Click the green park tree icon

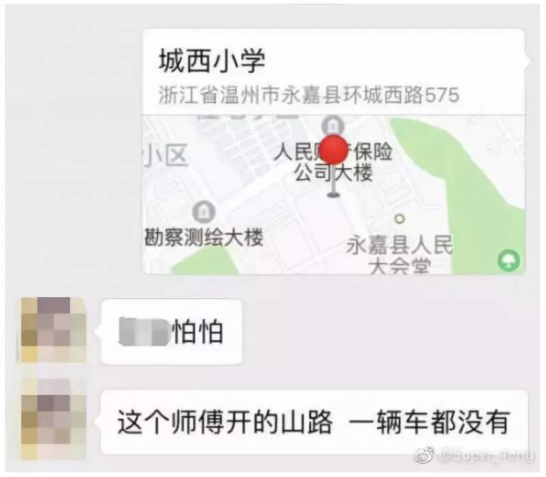click(508, 261)
